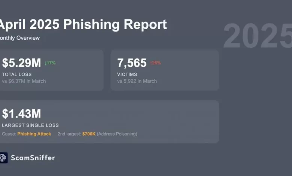Click the Cause: label text

point(9,134)
